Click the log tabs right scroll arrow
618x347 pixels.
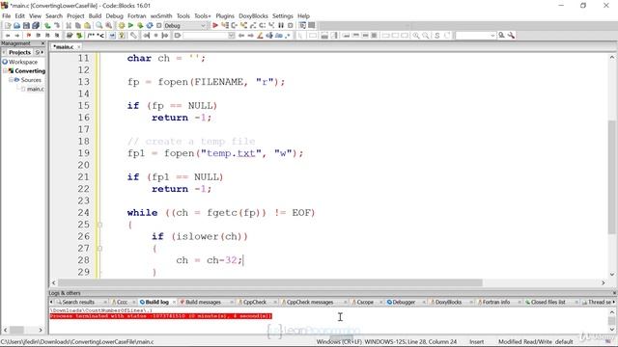click(614, 302)
